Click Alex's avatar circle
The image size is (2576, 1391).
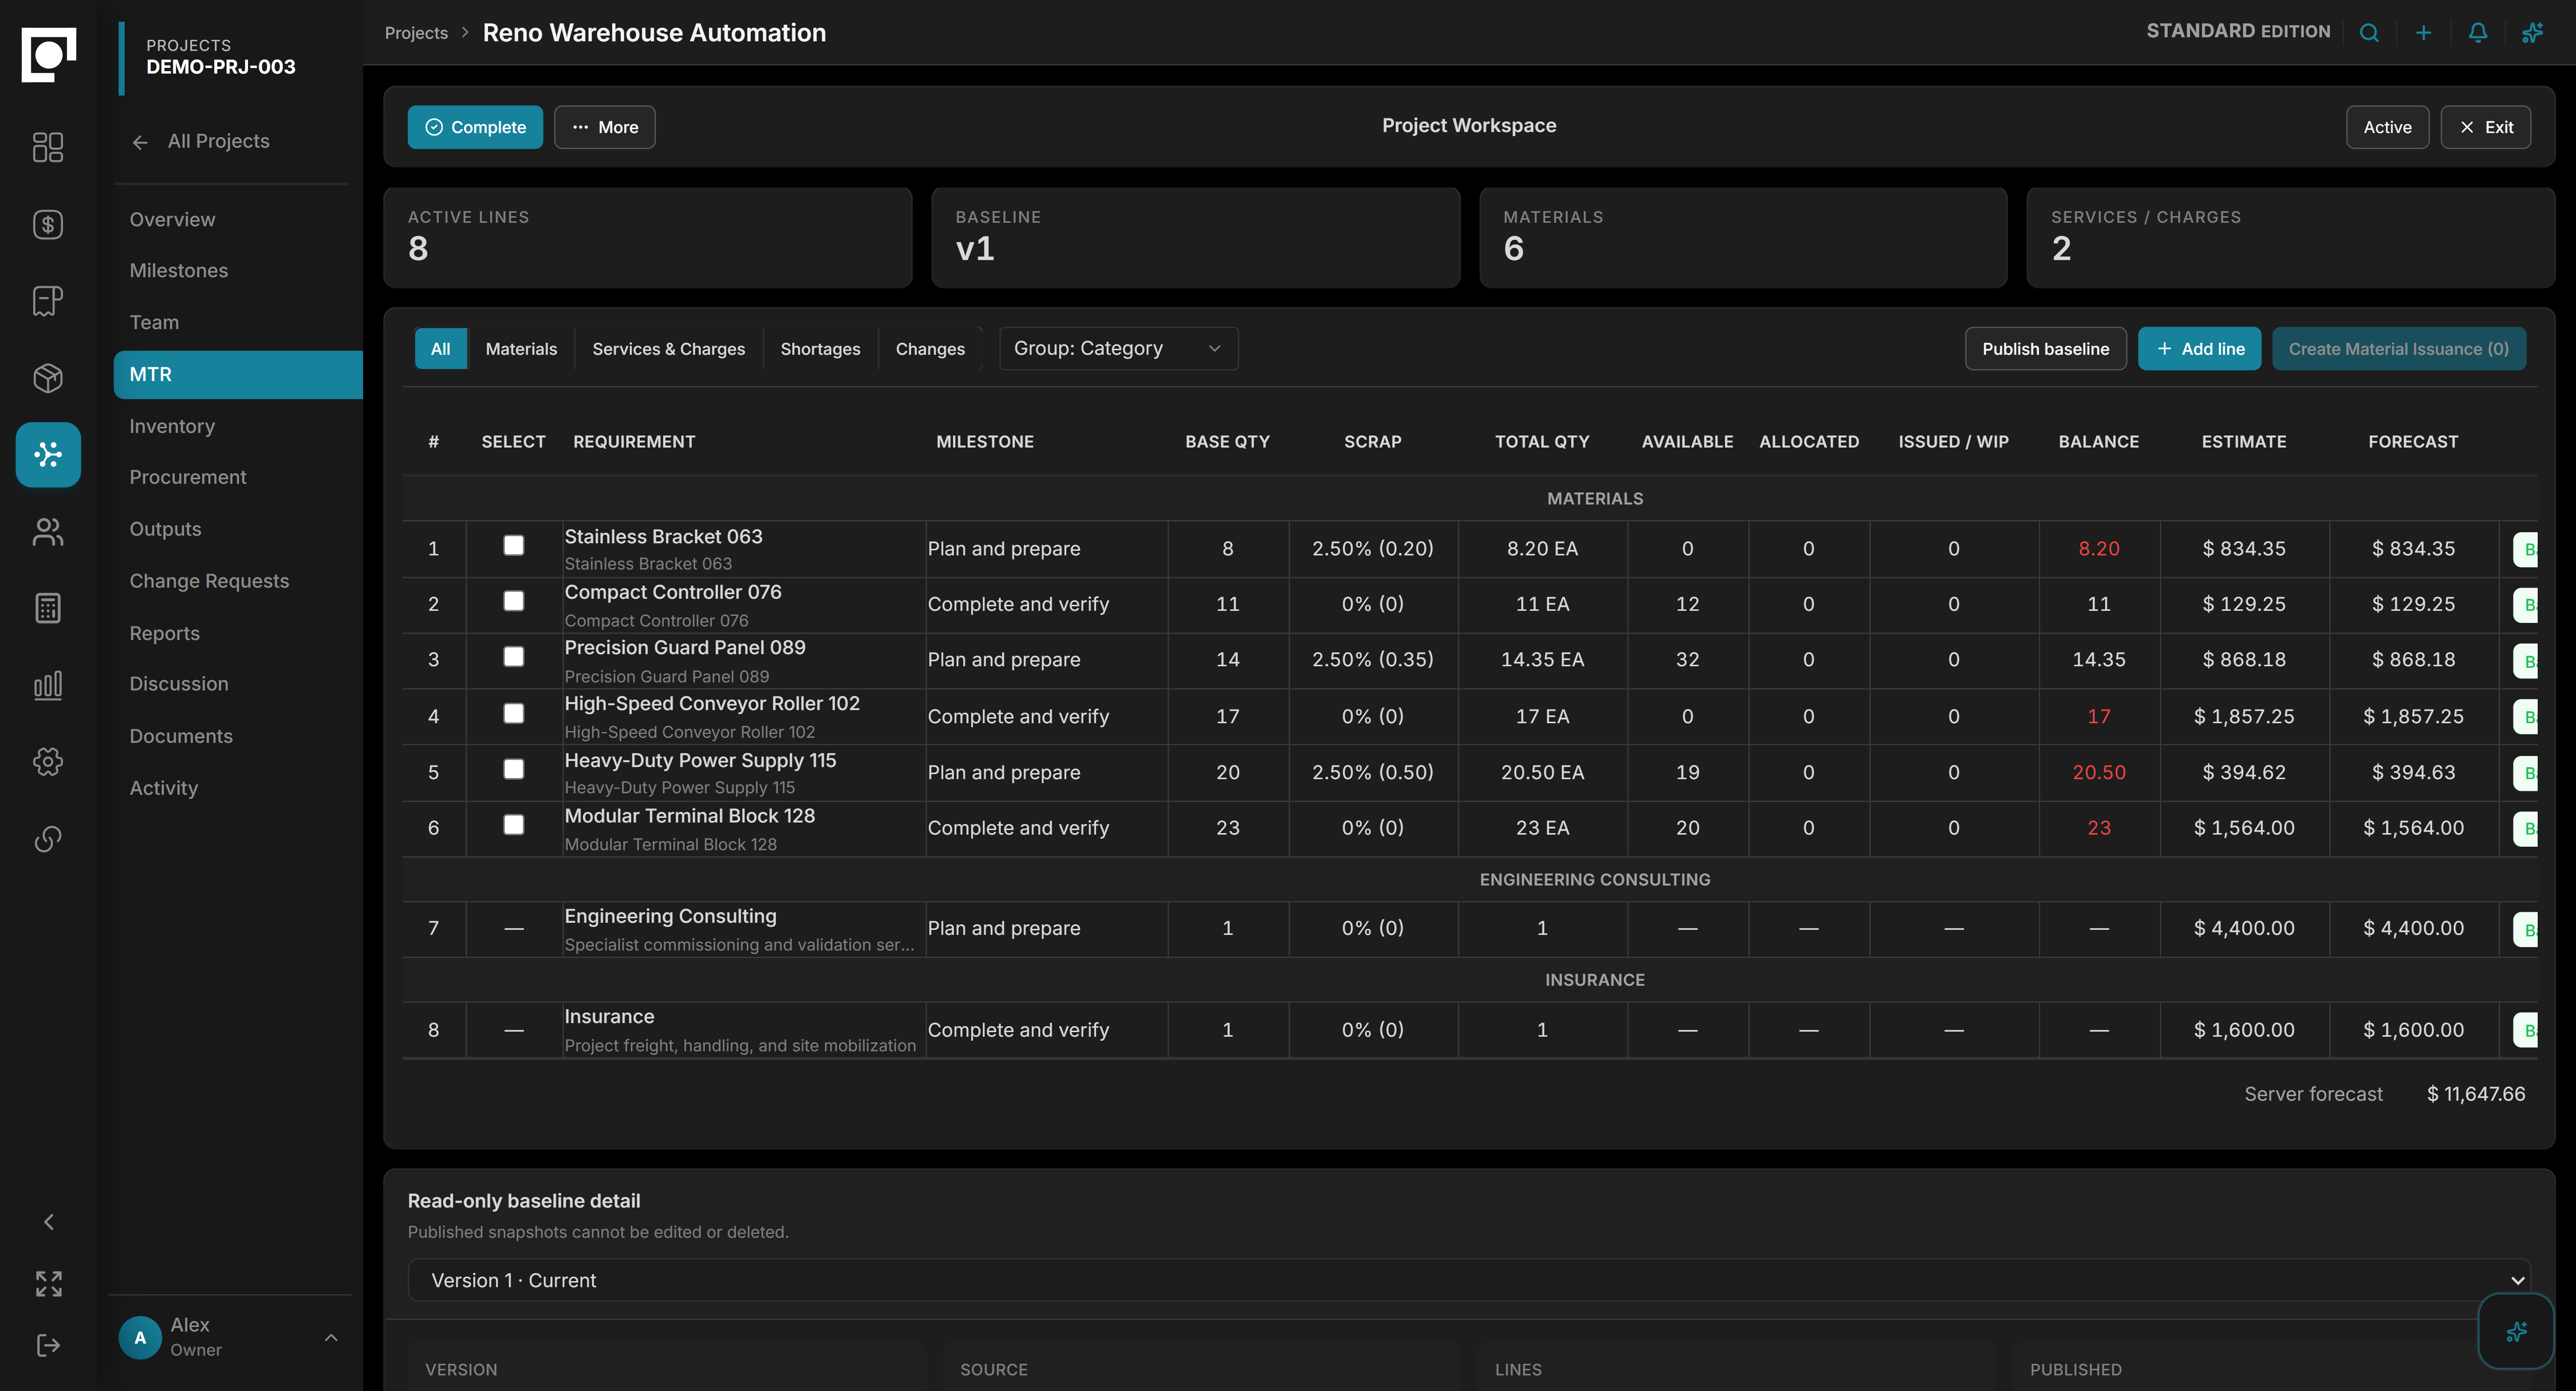coord(140,1337)
